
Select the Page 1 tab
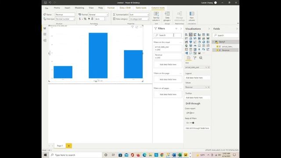60,146
